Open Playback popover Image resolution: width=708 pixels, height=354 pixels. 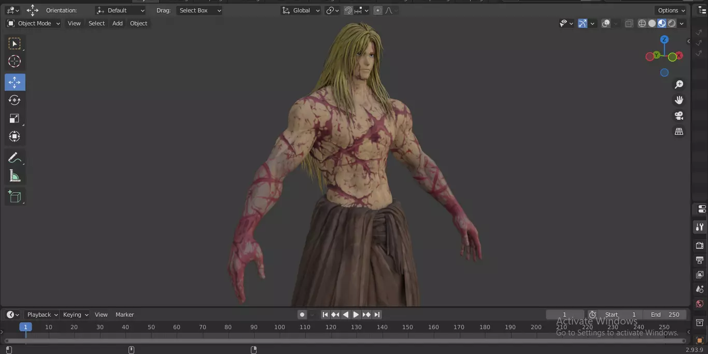[x=42, y=315]
